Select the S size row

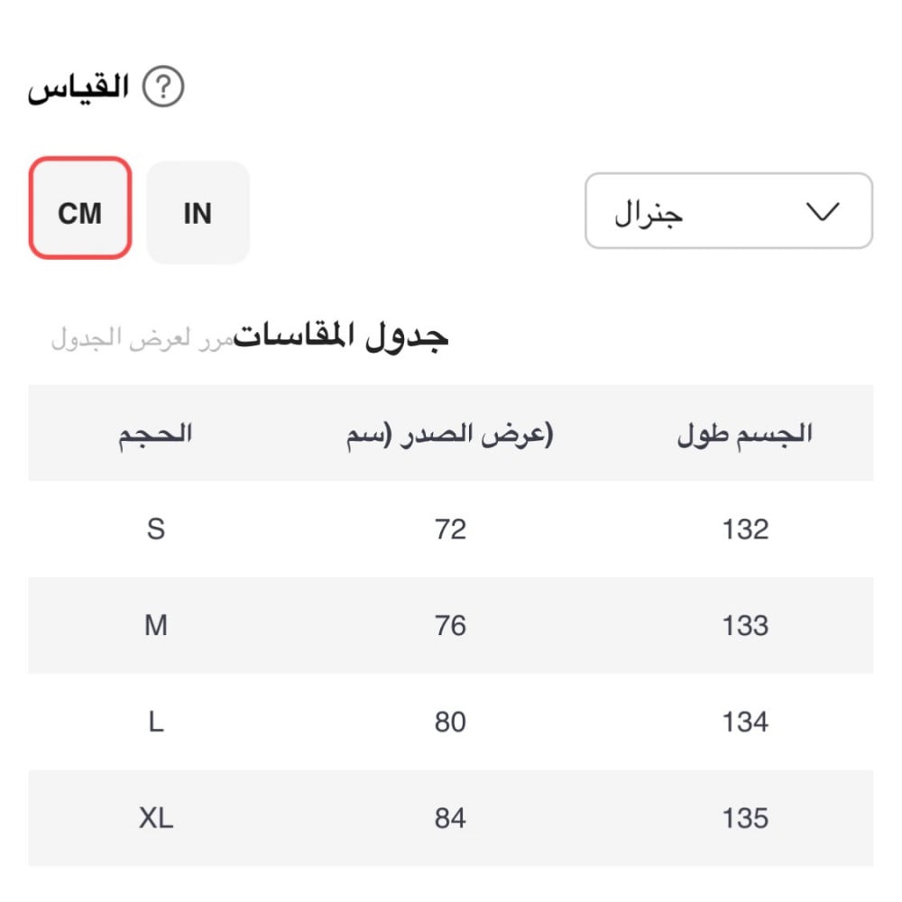click(155, 529)
